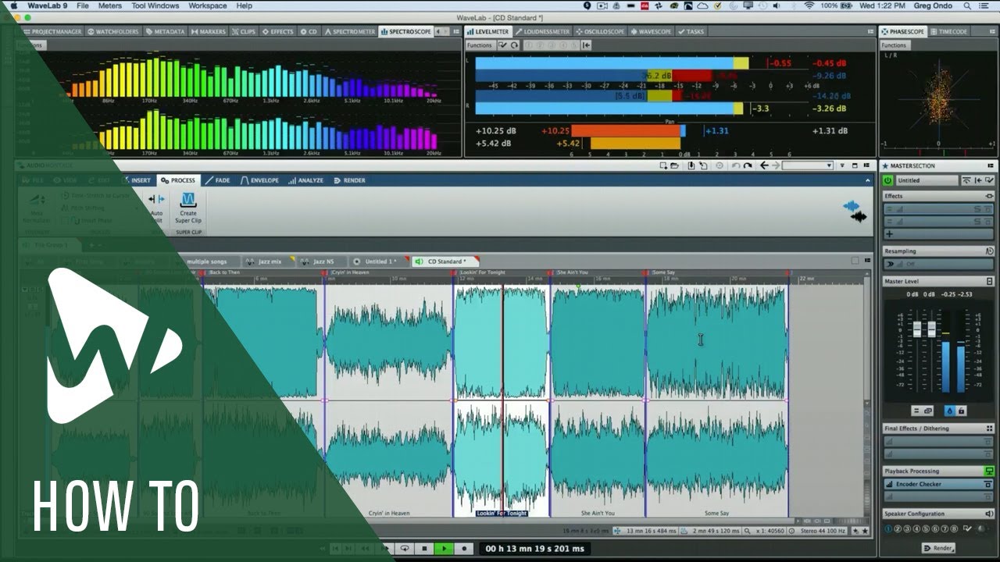The image size is (1000, 562).
Task: Open the Render ribbon tab
Action: (x=349, y=180)
